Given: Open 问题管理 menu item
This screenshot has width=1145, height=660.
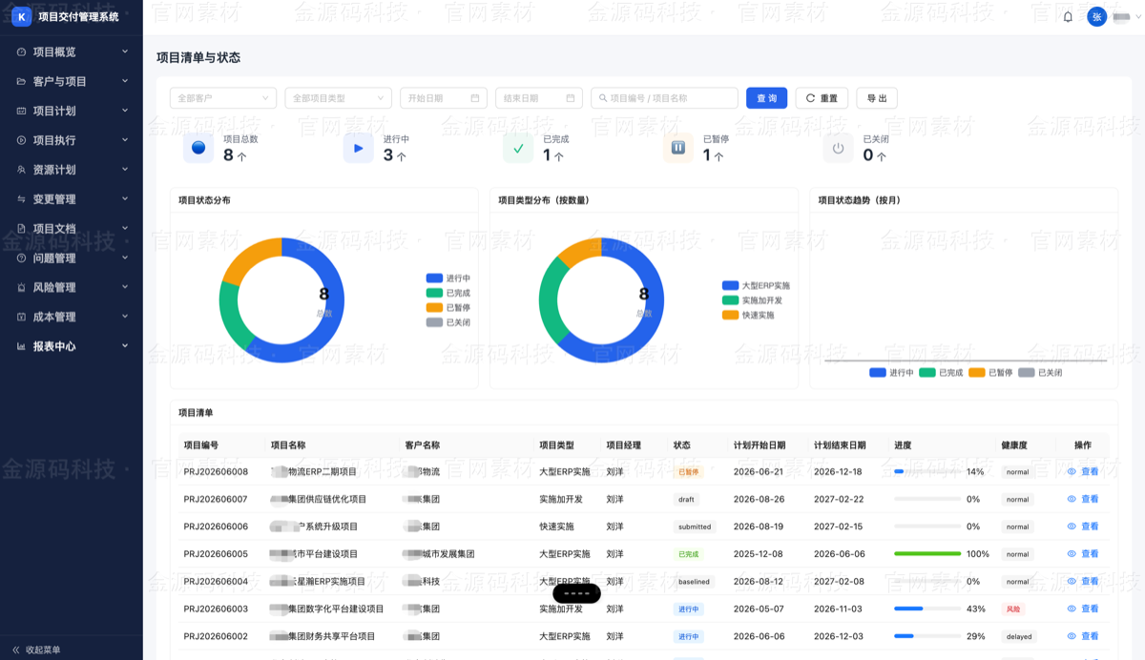Looking at the screenshot, I should (x=72, y=258).
